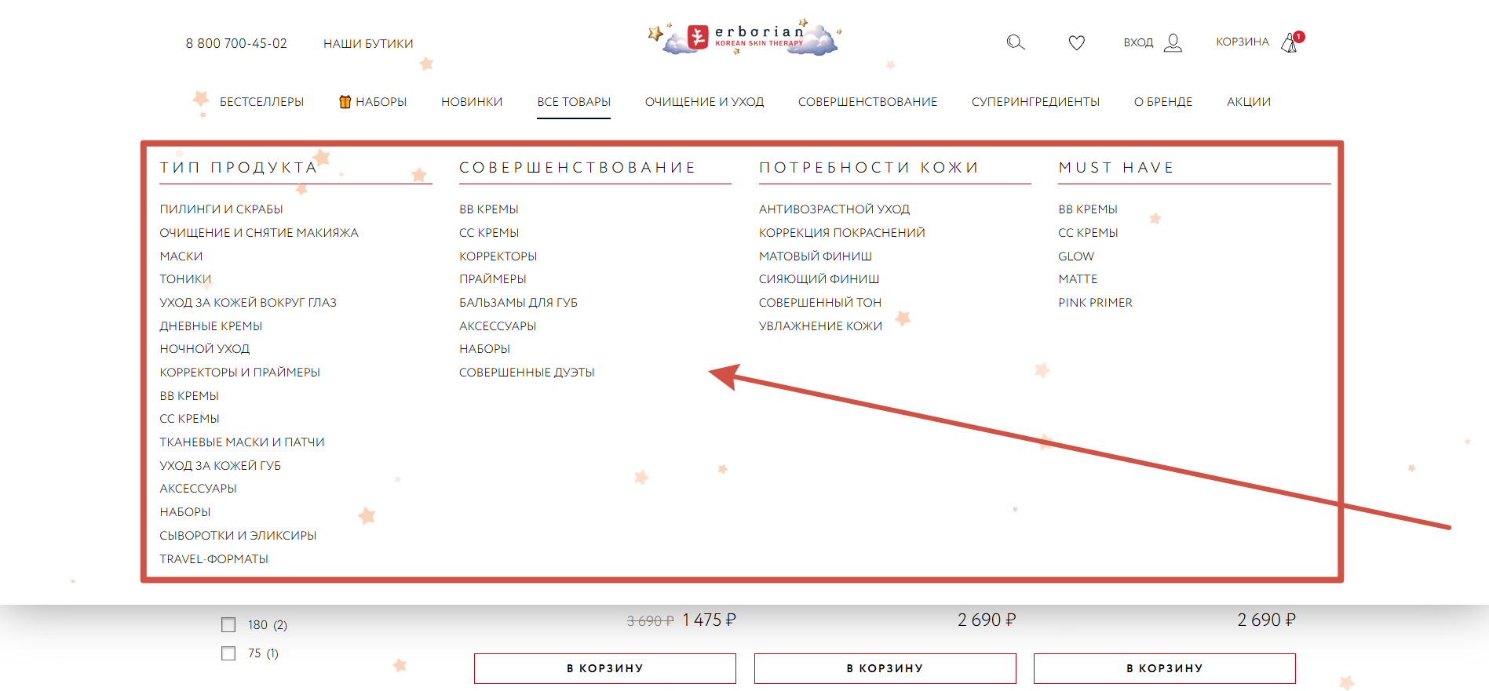Open the МАСКИ category
1489x691 pixels.
click(181, 256)
